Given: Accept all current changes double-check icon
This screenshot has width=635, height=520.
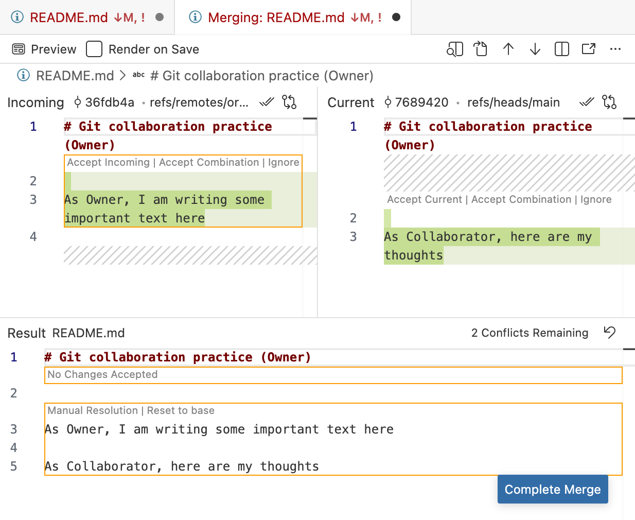Looking at the screenshot, I should coord(587,102).
